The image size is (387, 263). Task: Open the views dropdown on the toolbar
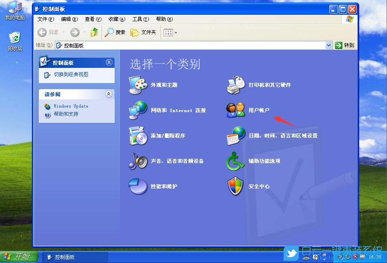(x=175, y=32)
